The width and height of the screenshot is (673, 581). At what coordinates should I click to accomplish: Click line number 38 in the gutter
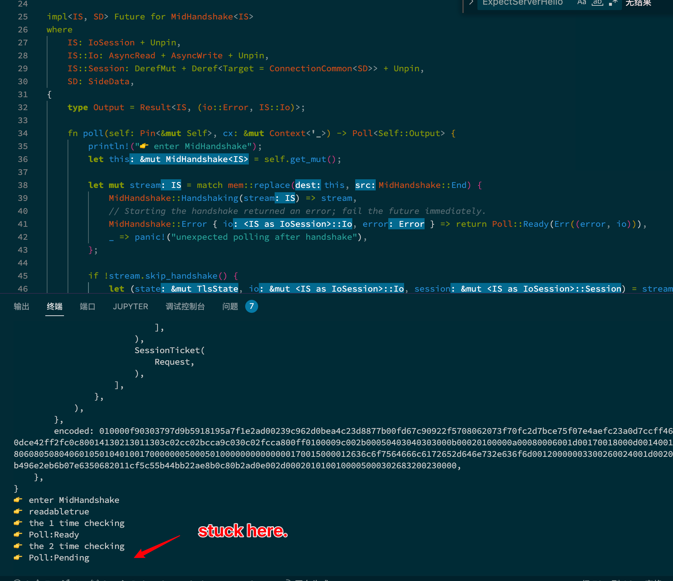23,185
